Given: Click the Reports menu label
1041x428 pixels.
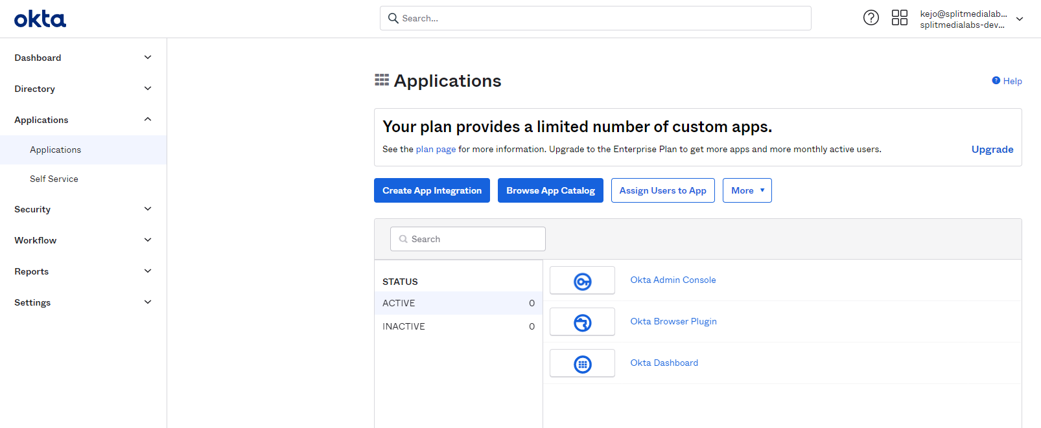Looking at the screenshot, I should [x=32, y=271].
